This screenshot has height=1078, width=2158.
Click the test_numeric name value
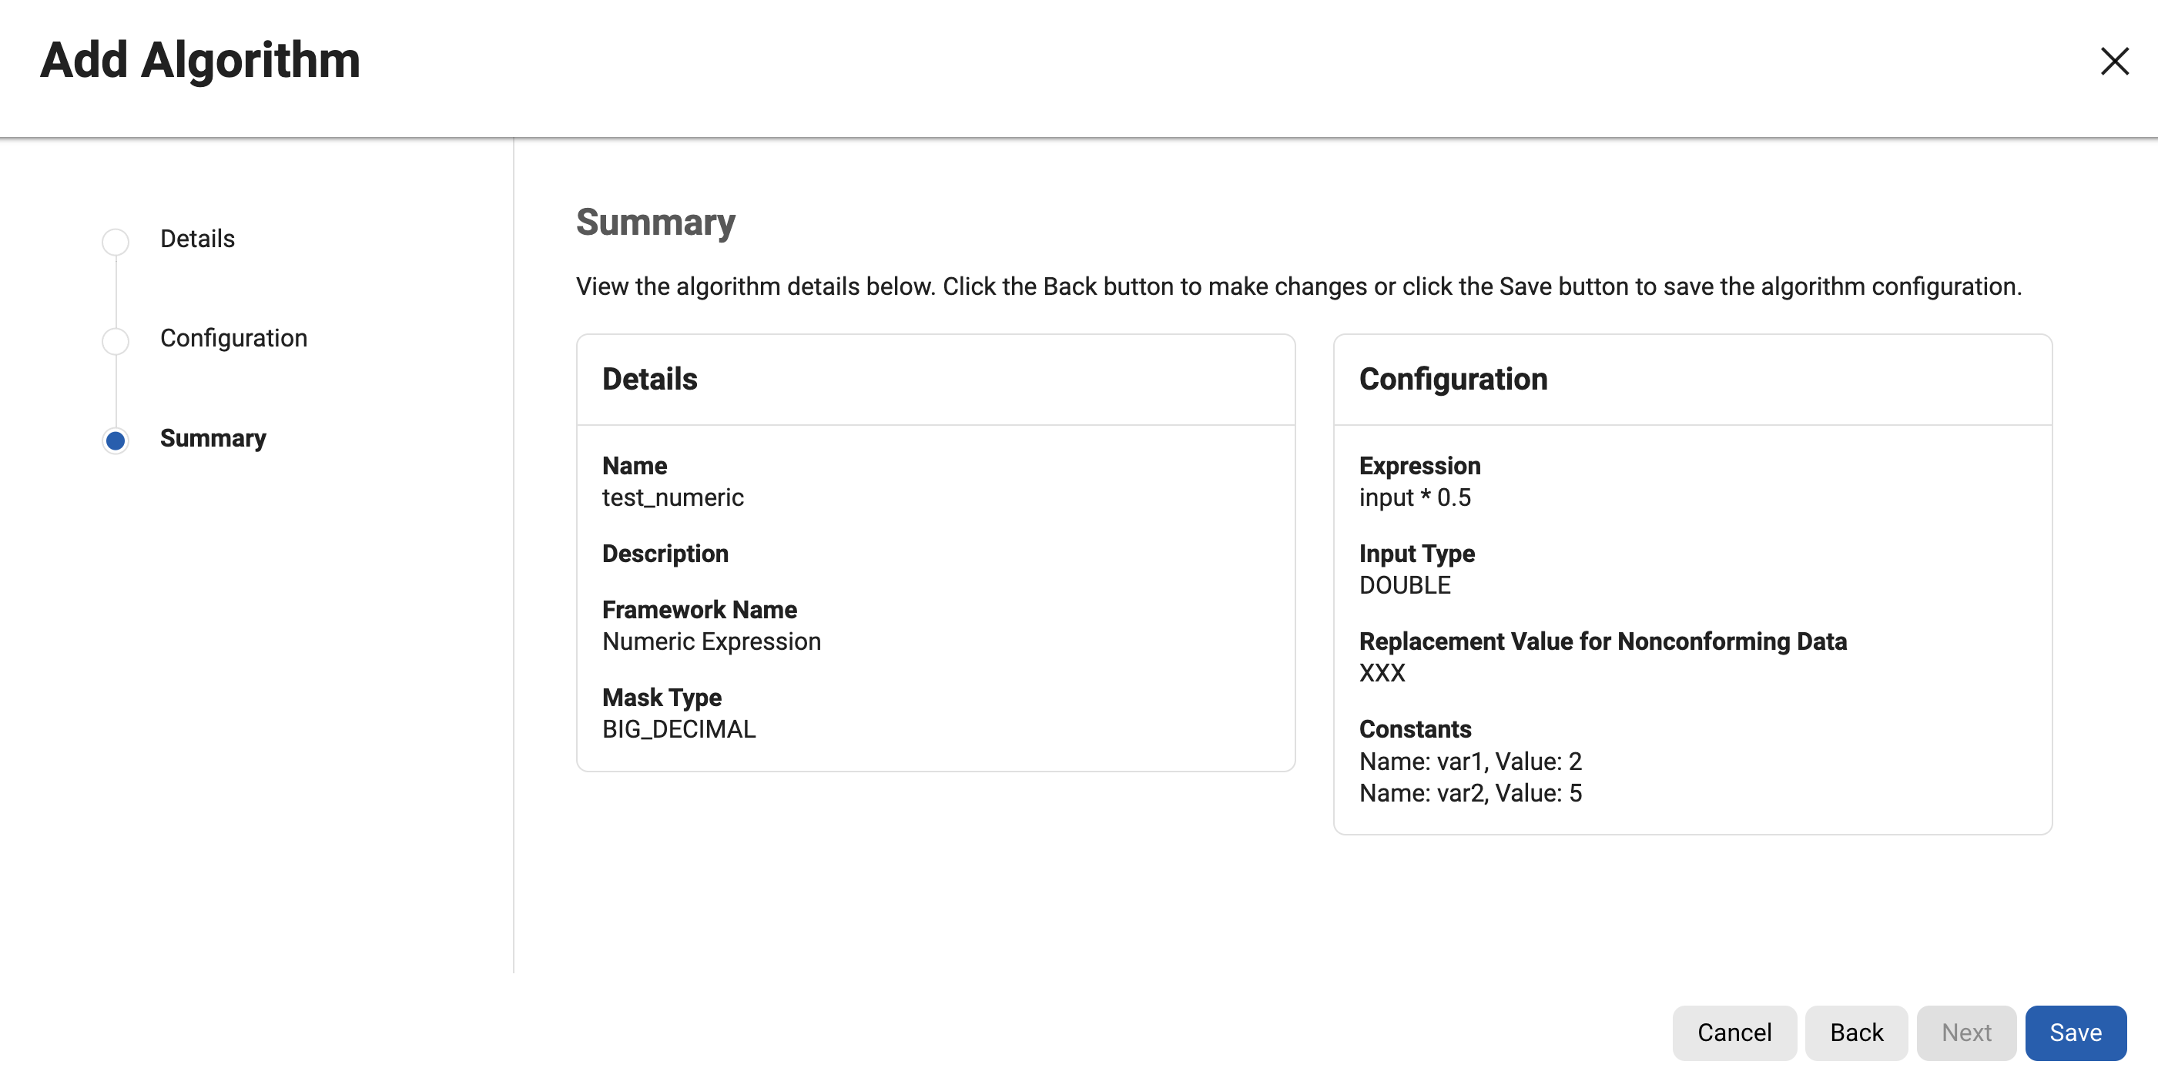tap(672, 497)
